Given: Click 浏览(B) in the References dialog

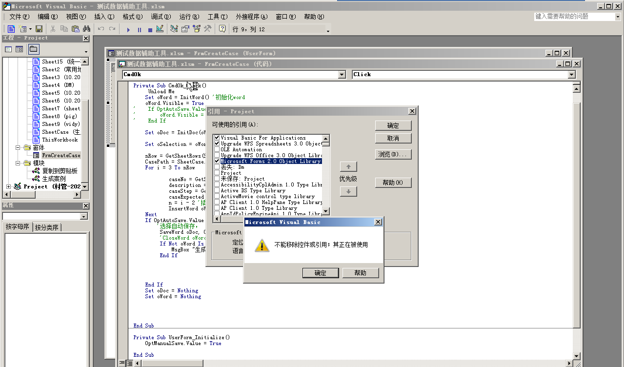Looking at the screenshot, I should coord(393,154).
